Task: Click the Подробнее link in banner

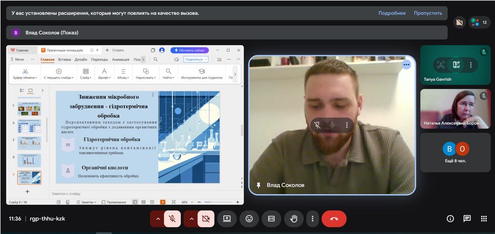Action: 392,13
